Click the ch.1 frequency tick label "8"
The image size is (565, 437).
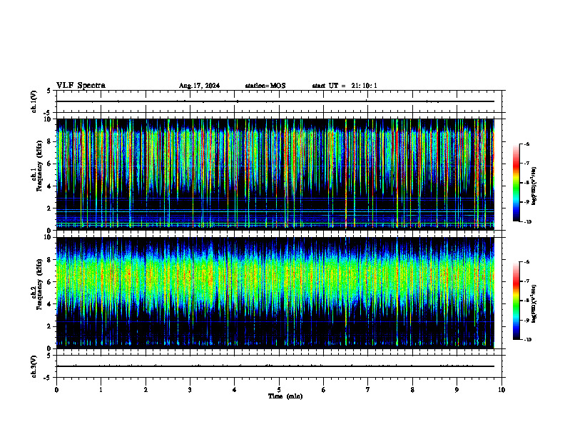click(x=50, y=141)
